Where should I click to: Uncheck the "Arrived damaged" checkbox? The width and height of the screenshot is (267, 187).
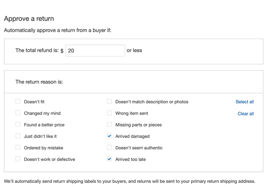tap(109, 136)
